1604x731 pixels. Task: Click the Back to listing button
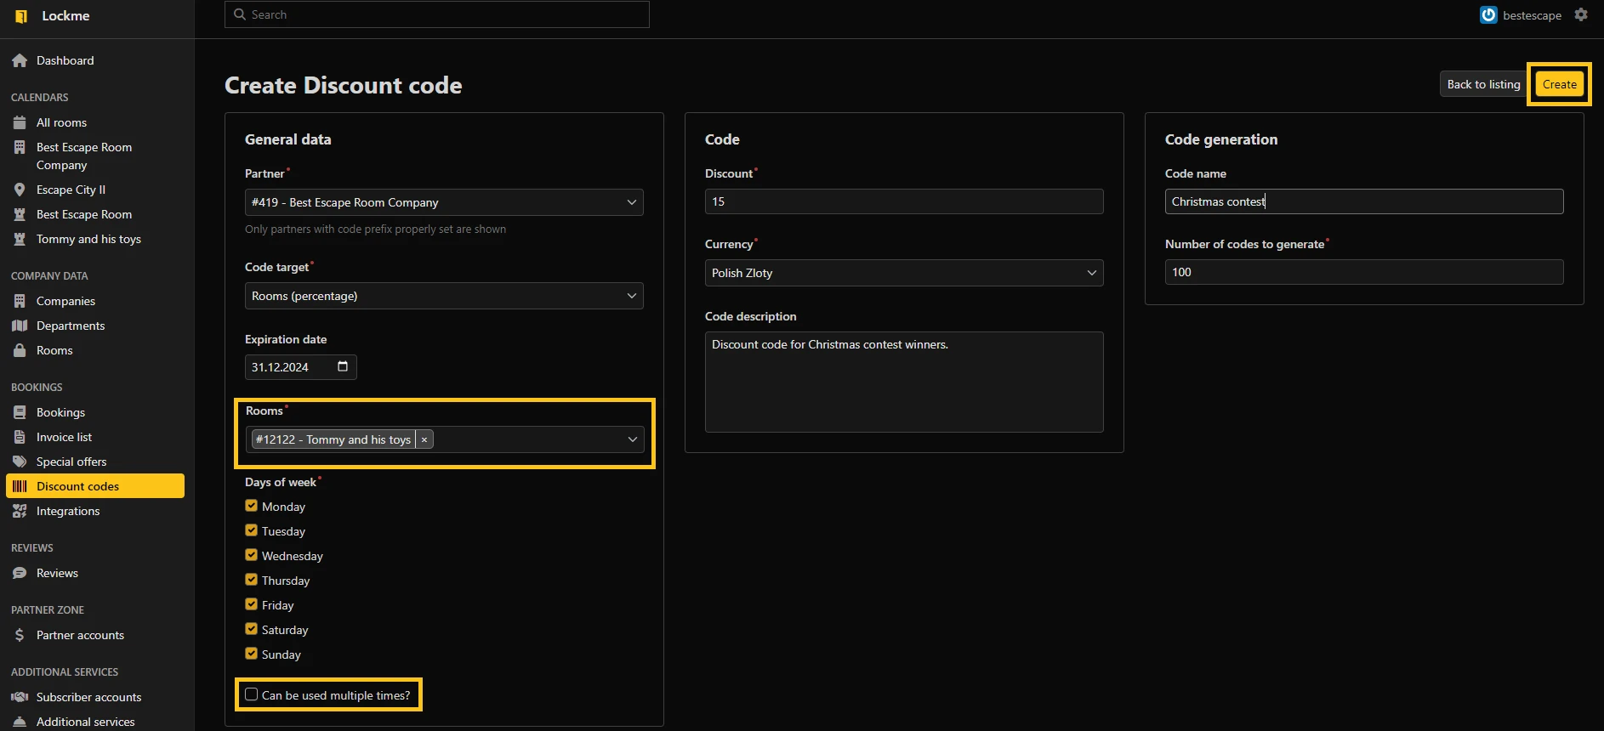1483,84
